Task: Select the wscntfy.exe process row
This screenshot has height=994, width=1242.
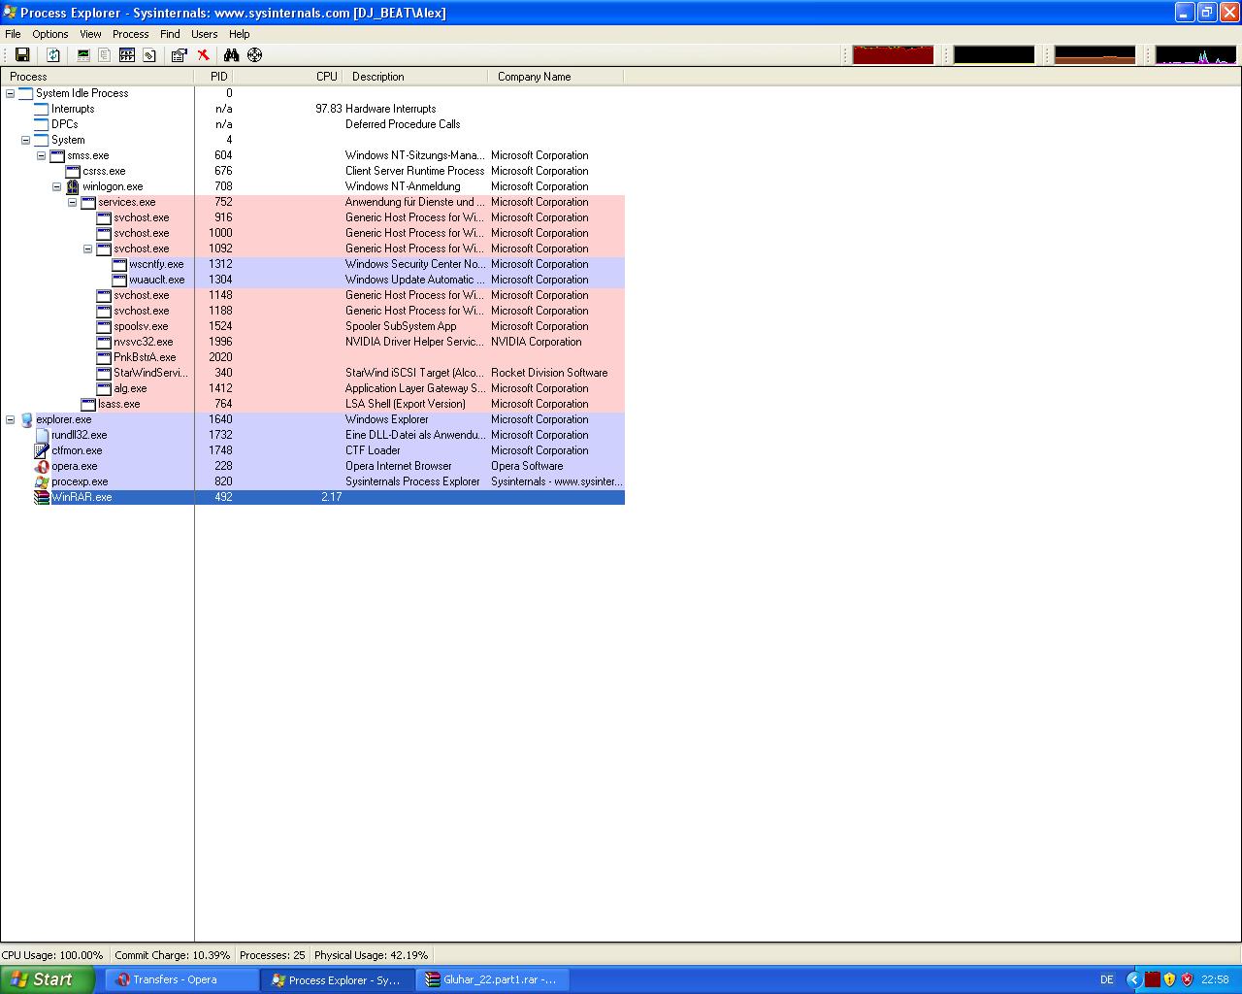Action: (312, 264)
